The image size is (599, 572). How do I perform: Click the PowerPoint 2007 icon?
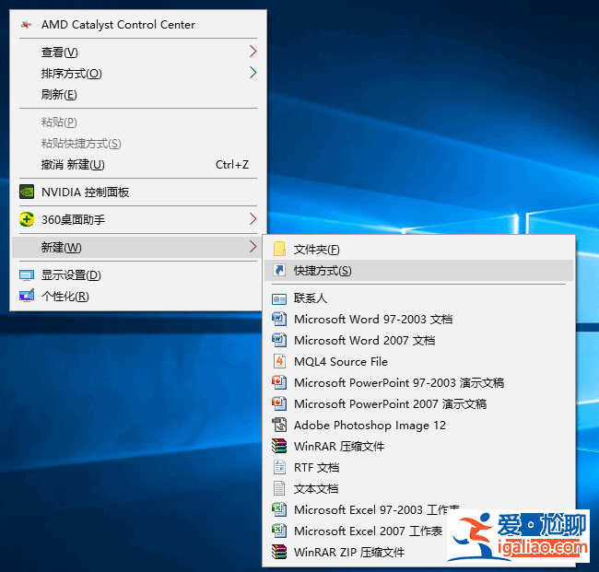click(279, 403)
